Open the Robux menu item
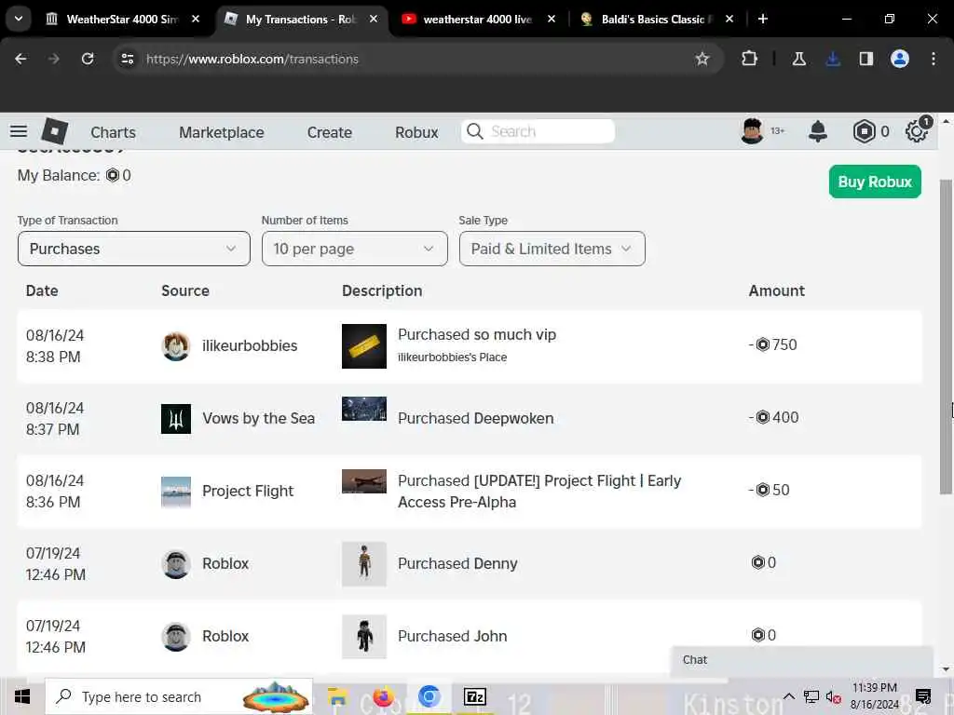954x715 pixels. pyautogui.click(x=416, y=132)
